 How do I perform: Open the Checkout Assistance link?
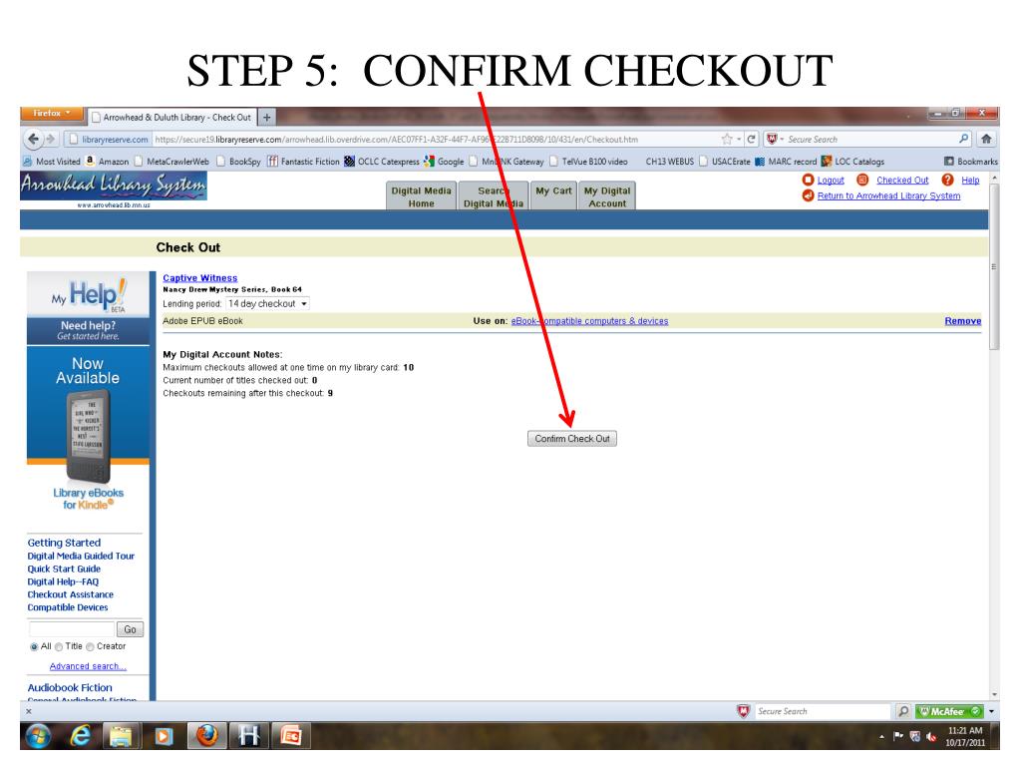point(70,594)
